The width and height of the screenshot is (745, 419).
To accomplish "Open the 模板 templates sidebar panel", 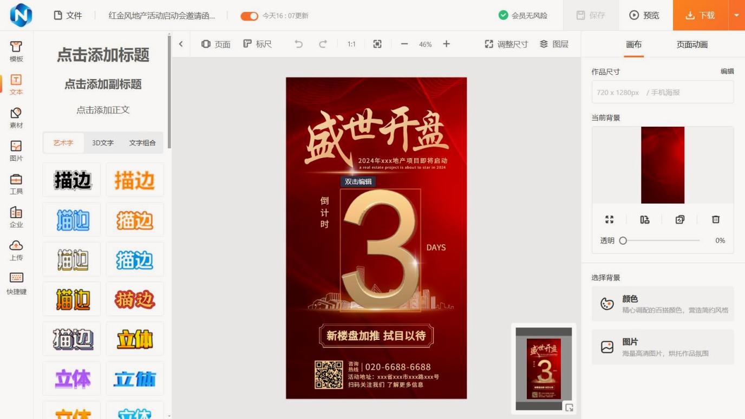I will (16, 52).
